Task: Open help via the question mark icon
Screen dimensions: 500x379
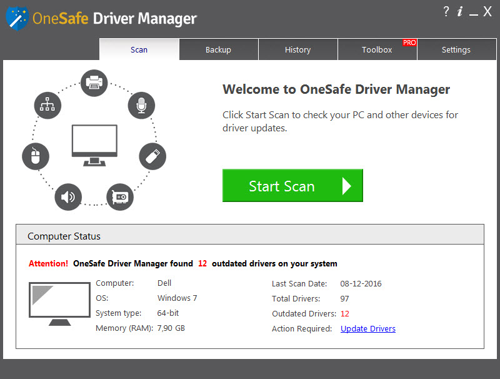Action: click(446, 11)
